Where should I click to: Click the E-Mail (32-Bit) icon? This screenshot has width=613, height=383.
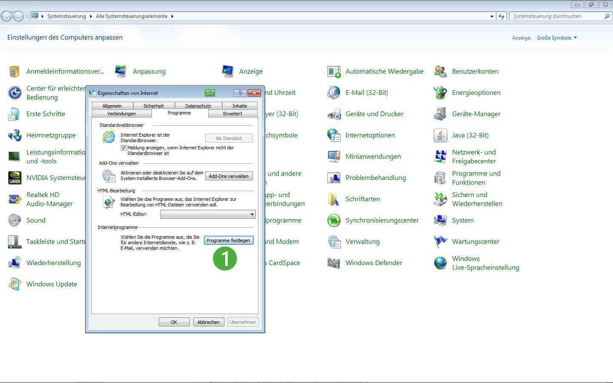click(334, 93)
